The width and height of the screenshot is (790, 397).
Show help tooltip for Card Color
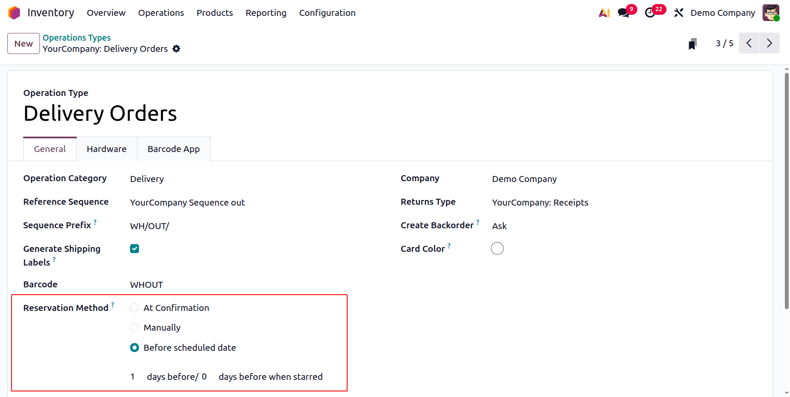pos(449,245)
